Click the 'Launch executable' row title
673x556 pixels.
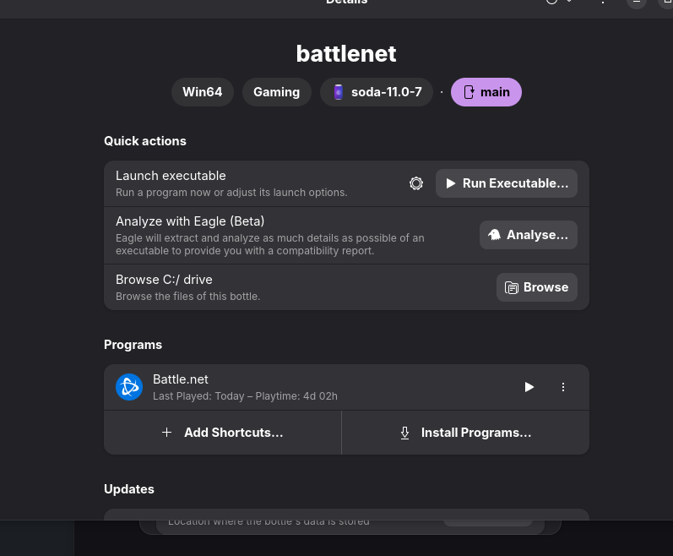pyautogui.click(x=171, y=176)
